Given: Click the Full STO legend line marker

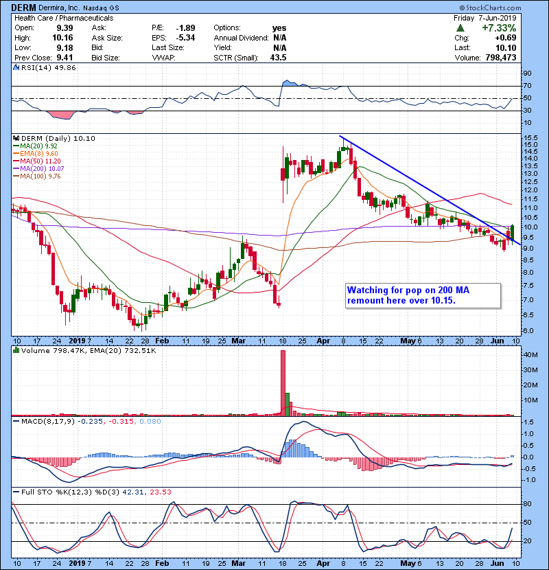Looking at the screenshot, I should pos(16,492).
